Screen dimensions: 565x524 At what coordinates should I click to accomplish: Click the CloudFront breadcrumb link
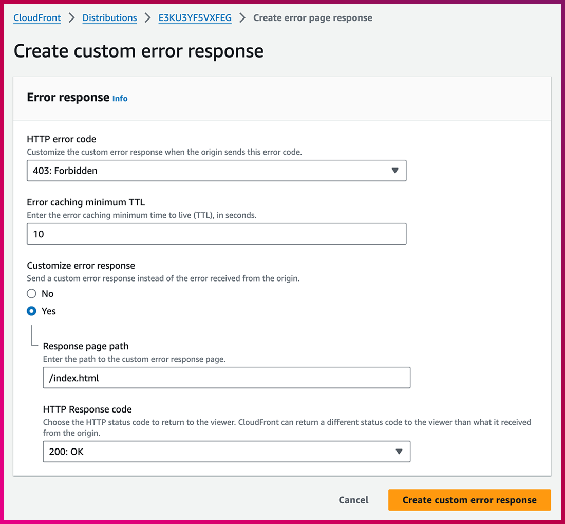[x=37, y=18]
